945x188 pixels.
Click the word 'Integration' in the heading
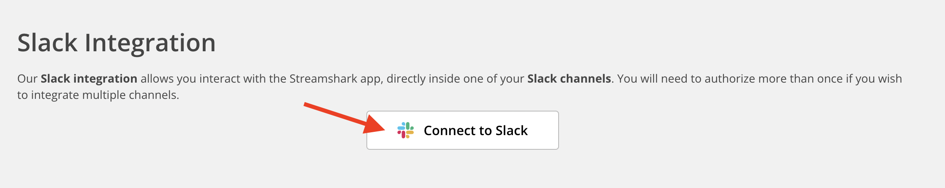(x=150, y=44)
